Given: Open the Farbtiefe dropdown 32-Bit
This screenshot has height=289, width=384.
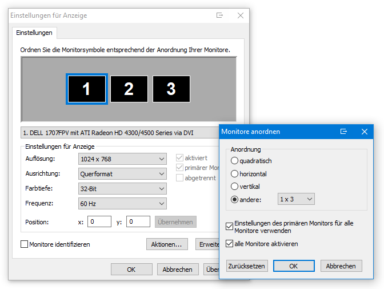Looking at the screenshot, I should tap(122, 189).
